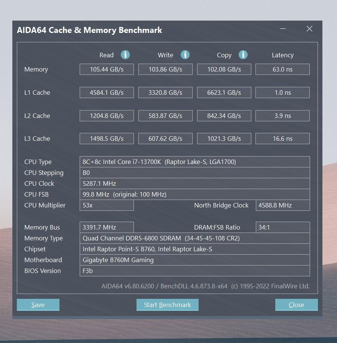Click the Memory Bus label
Viewport: 337px width, 343px height.
(42, 228)
